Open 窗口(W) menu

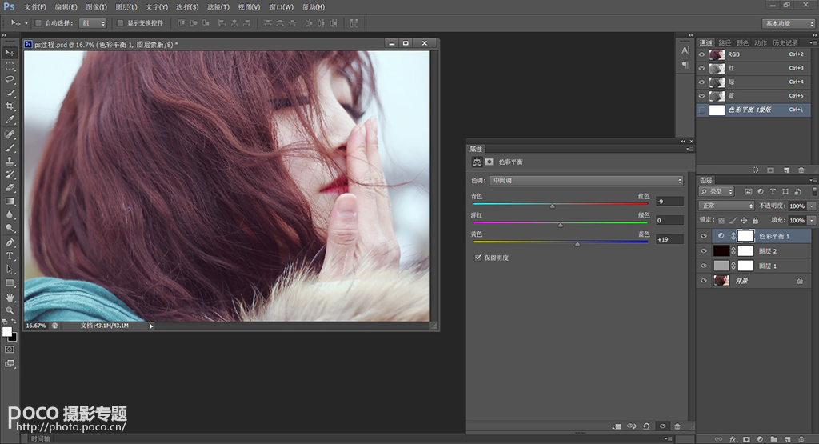[281, 6]
